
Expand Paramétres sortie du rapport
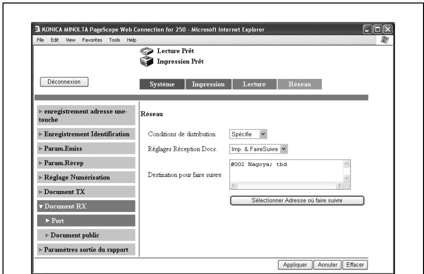[x=86, y=249]
